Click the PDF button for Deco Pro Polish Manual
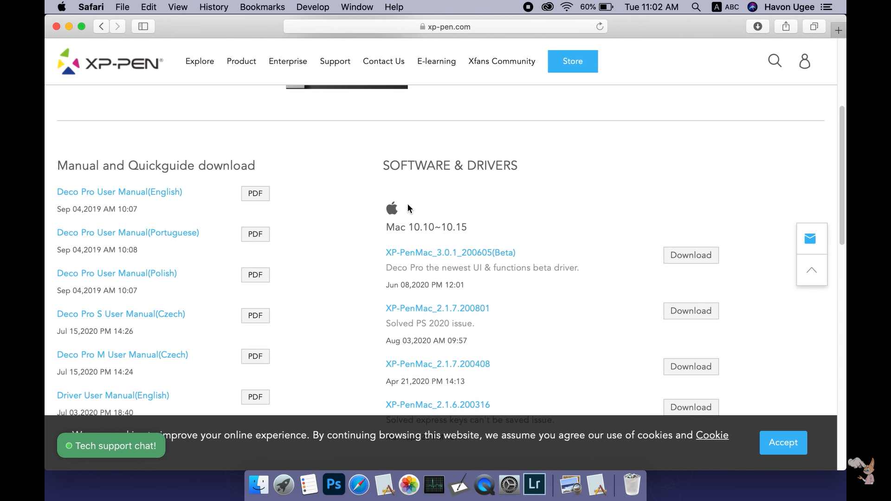This screenshot has height=501, width=891. coord(255,275)
